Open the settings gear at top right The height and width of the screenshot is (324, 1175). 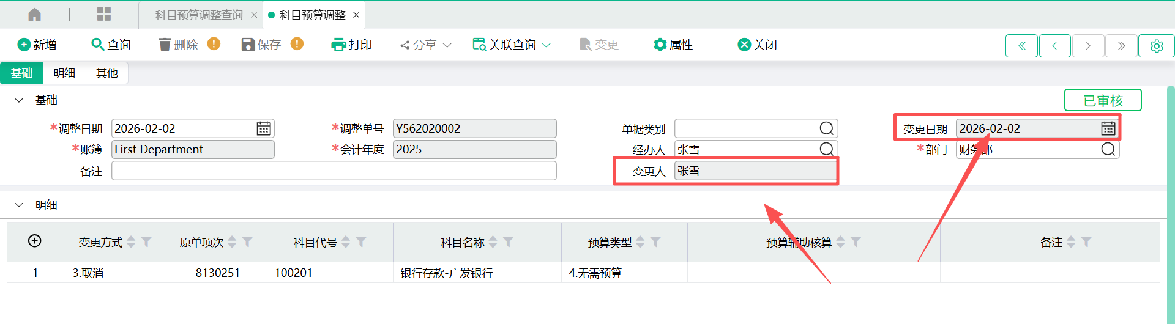(1156, 46)
